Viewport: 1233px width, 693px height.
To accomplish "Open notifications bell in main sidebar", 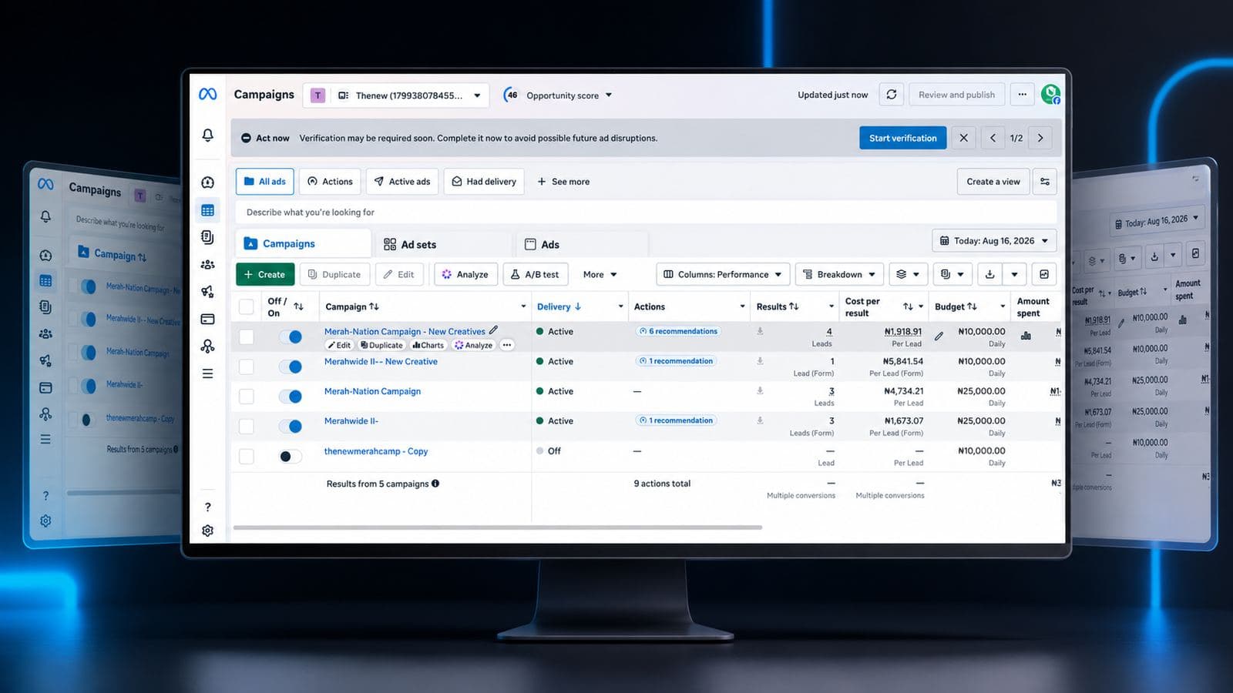I will coord(207,135).
